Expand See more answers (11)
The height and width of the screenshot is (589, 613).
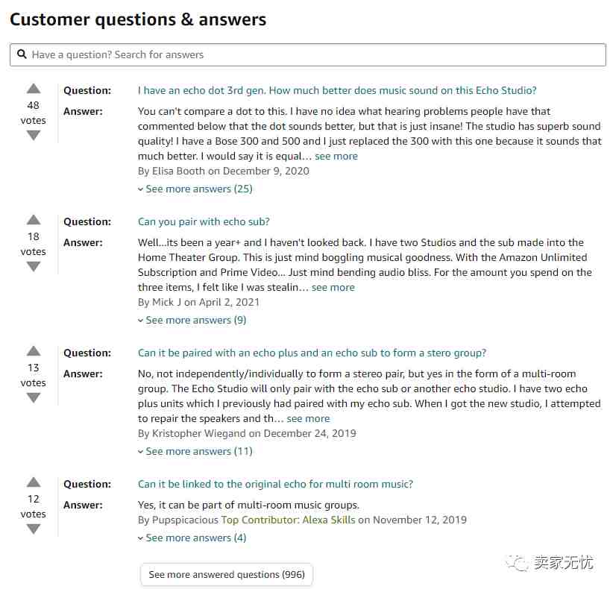coord(195,452)
